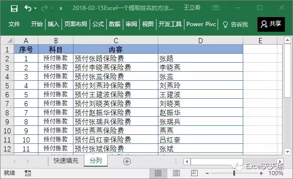Image resolution: width=293 pixels, height=179 pixels.
Task: Click the Save icon in quick access toolbar
Action: 14,9
